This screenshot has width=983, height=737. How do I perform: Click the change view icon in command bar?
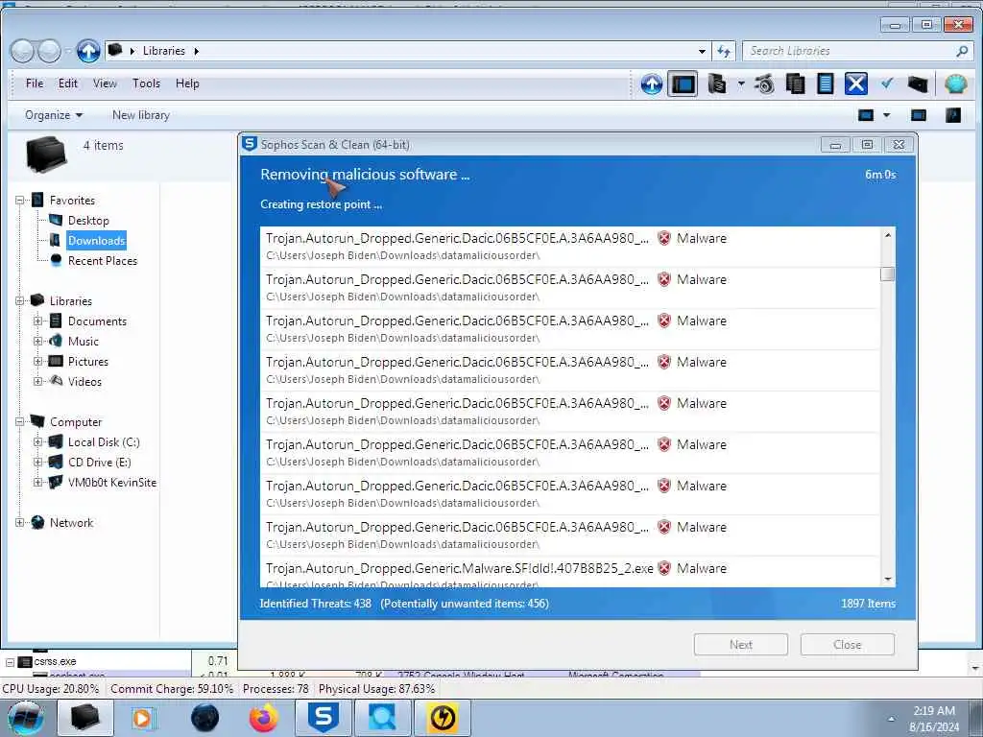click(866, 115)
